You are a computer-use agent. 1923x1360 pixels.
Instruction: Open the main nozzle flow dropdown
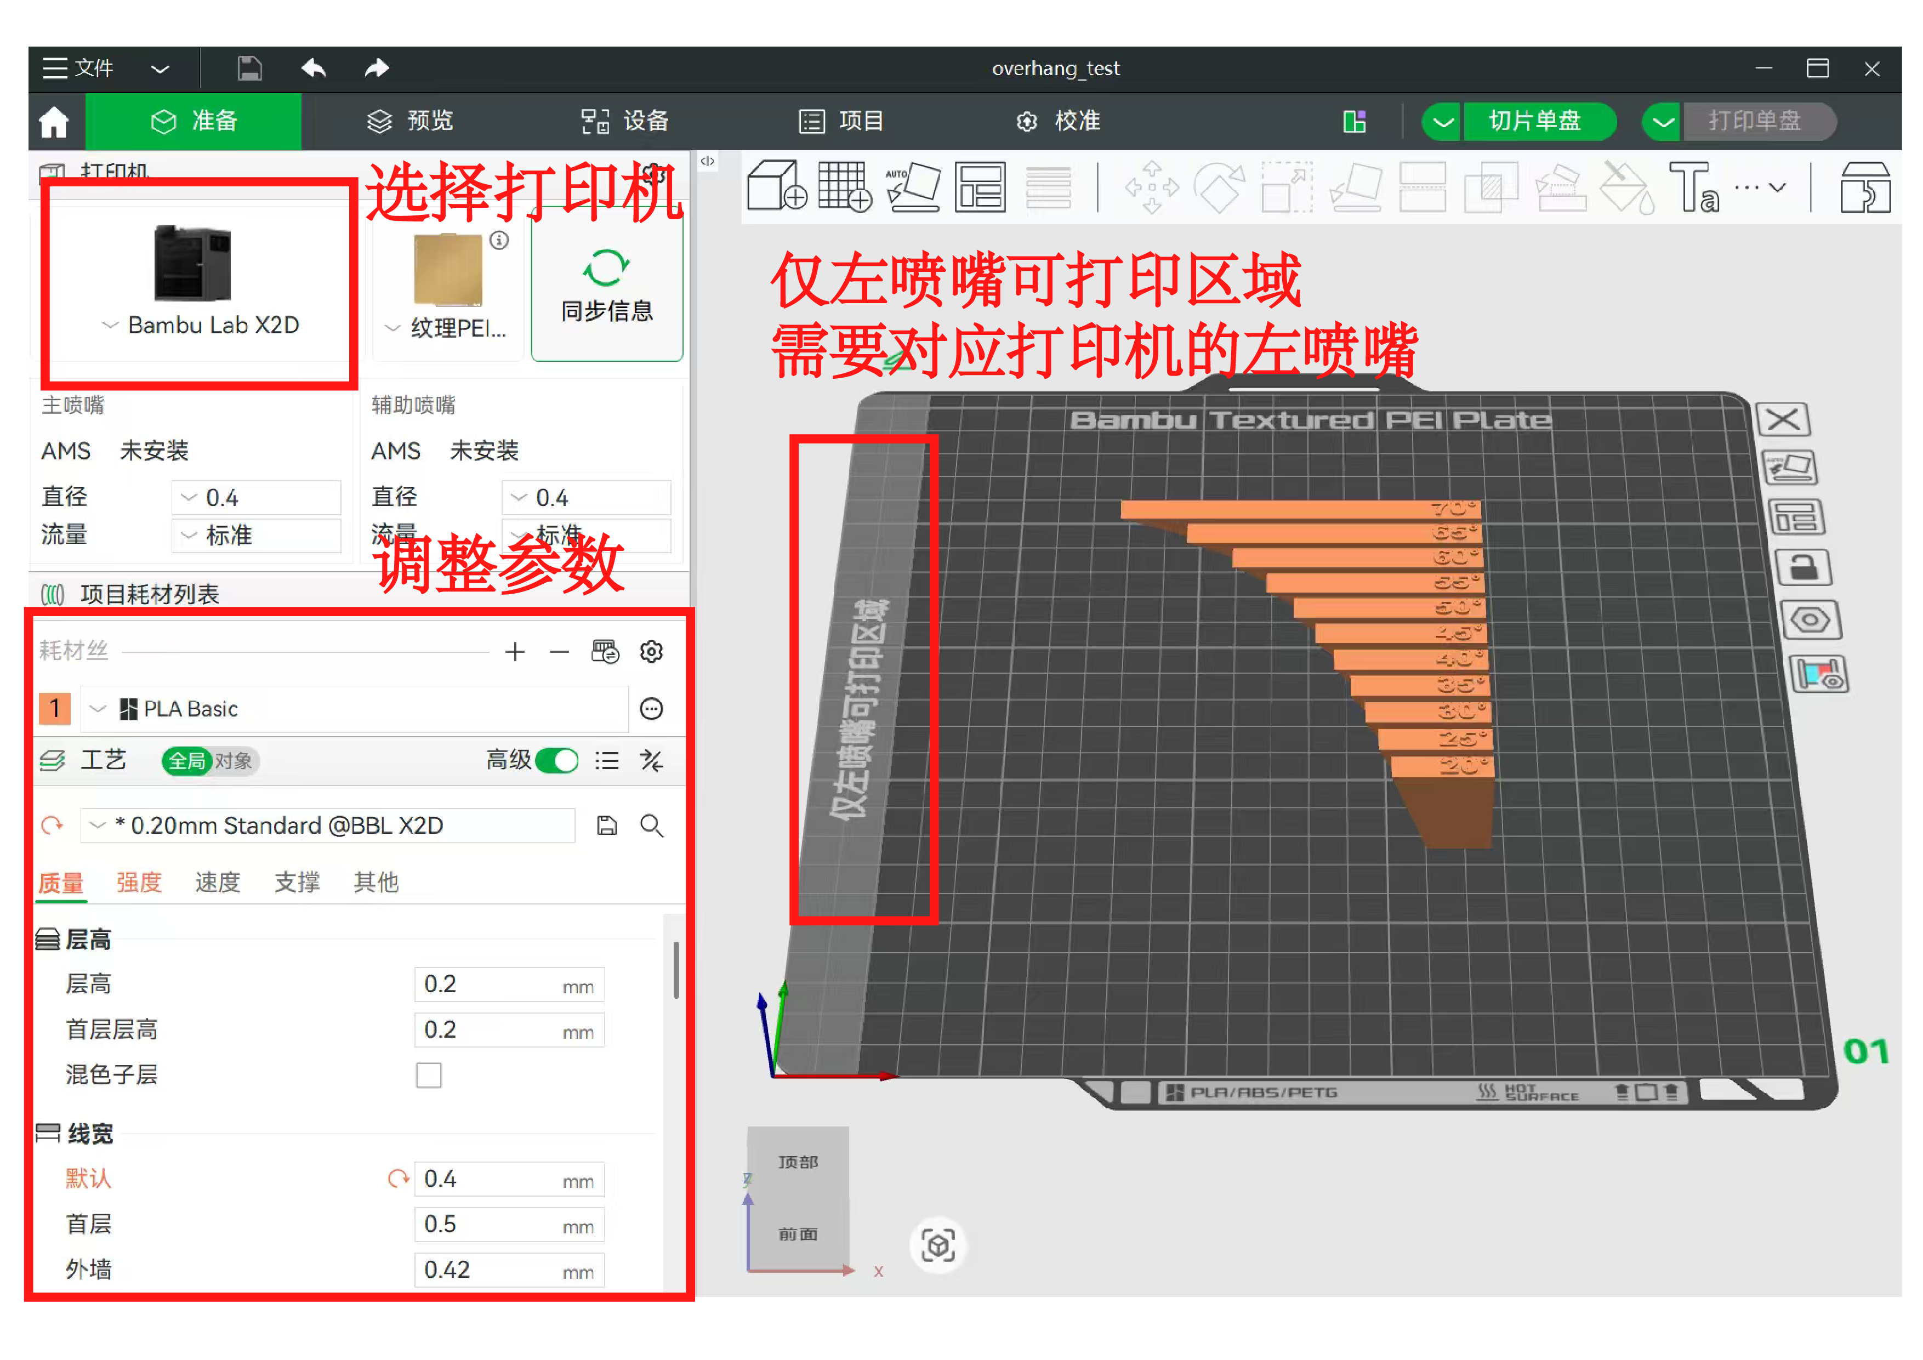point(257,535)
